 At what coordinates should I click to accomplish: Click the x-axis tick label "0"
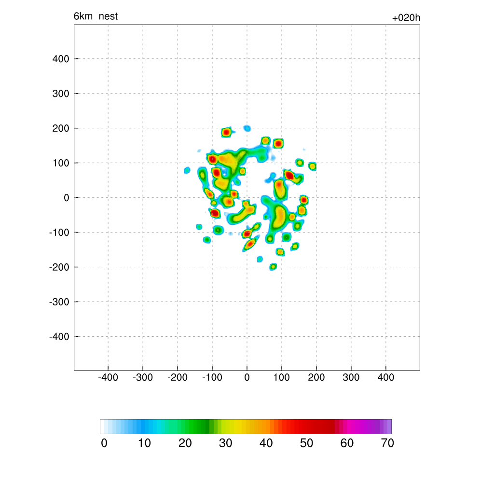click(247, 377)
